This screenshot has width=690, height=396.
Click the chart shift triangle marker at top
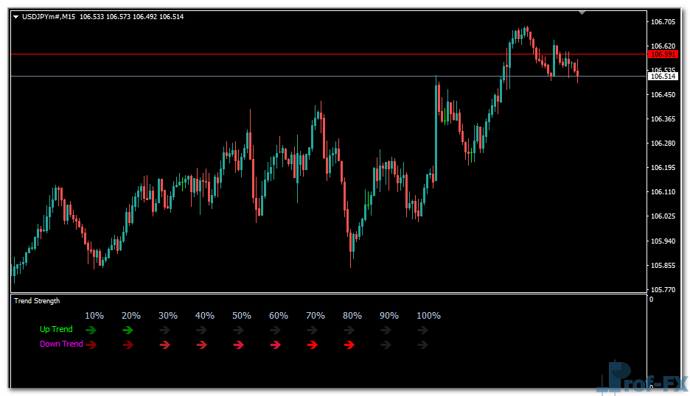(582, 13)
